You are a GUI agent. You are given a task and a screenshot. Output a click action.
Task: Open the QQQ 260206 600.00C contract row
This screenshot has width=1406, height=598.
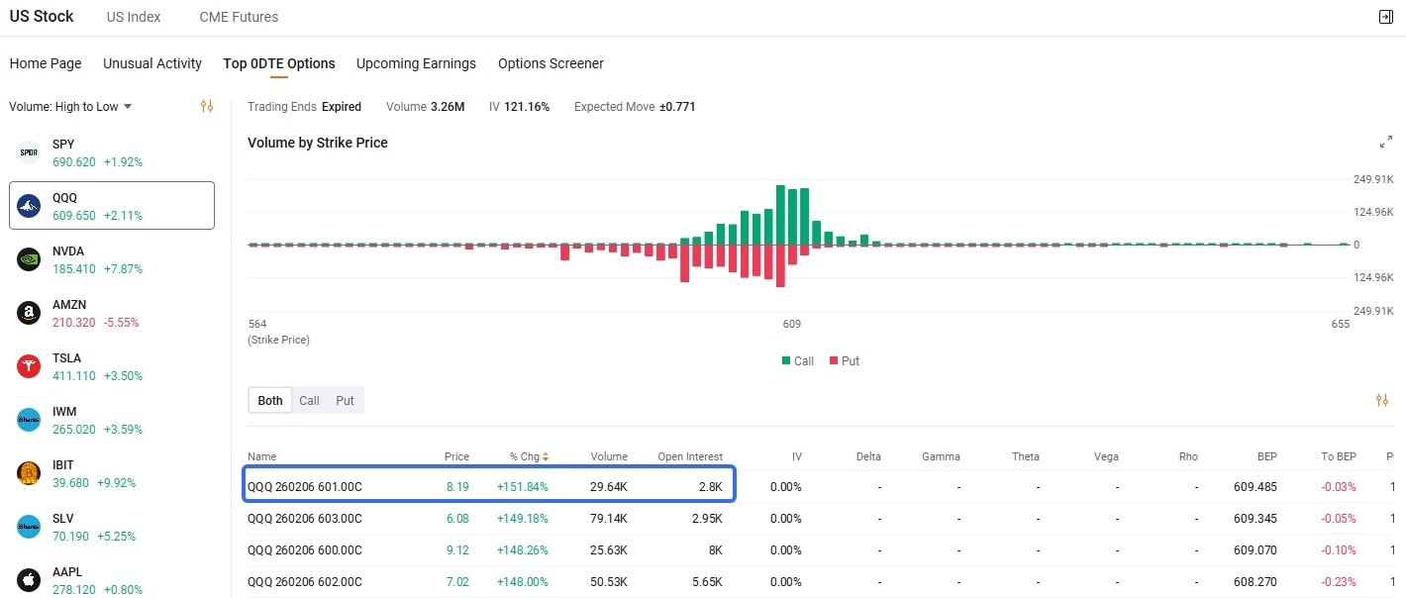822,550
